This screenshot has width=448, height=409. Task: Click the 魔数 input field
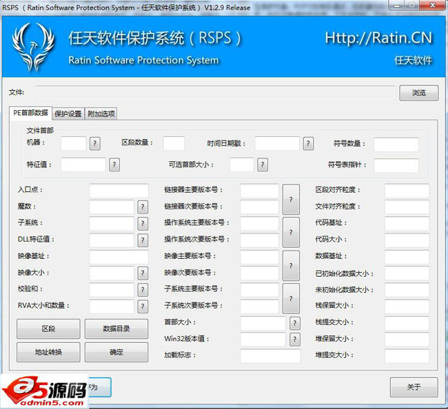pos(112,207)
